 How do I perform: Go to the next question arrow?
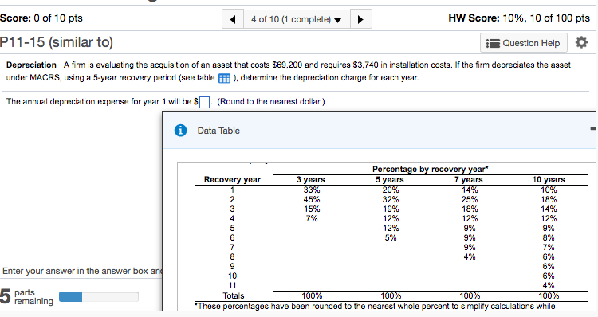tap(360, 19)
